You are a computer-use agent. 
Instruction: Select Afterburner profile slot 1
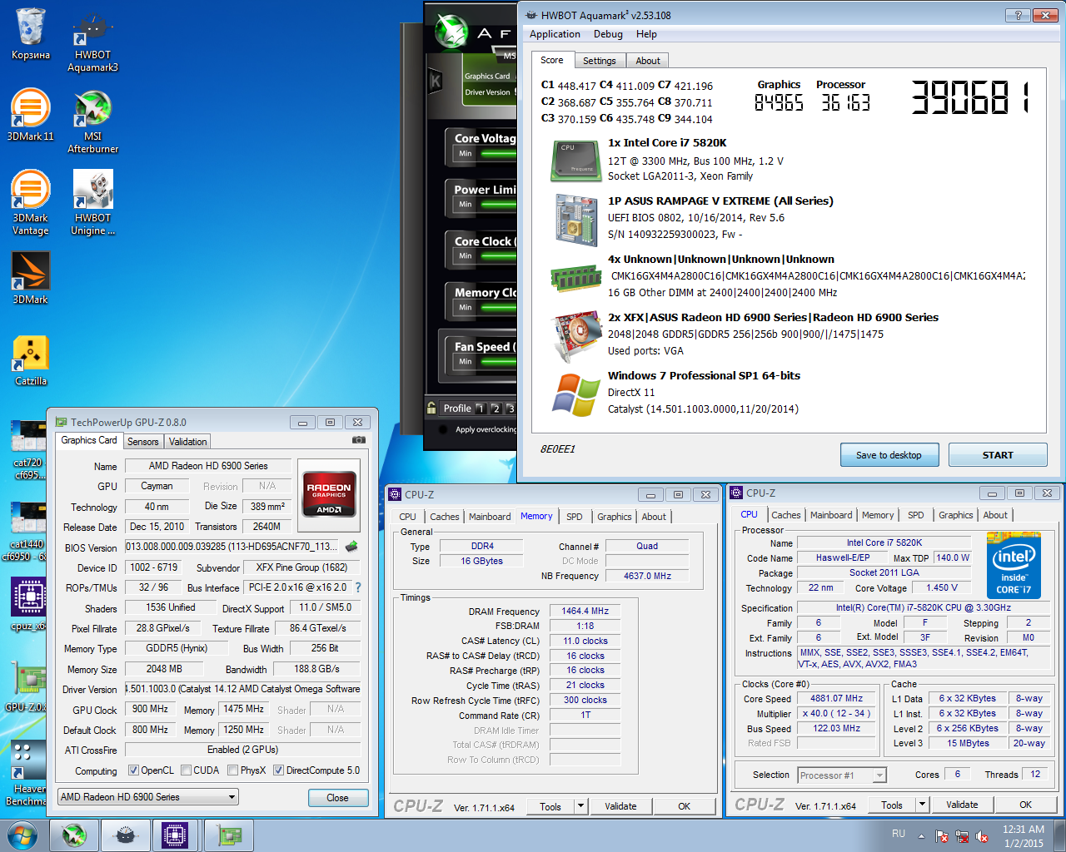click(481, 409)
